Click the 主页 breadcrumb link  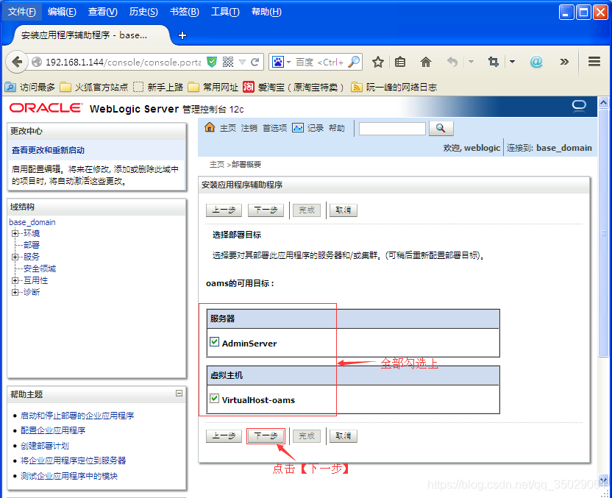[216, 164]
